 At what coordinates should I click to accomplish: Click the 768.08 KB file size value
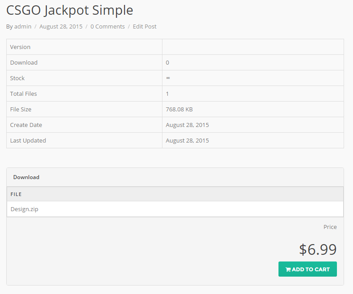click(x=179, y=109)
